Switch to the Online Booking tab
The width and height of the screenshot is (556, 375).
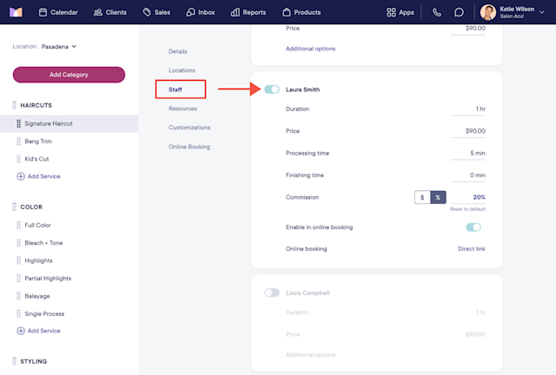pyautogui.click(x=189, y=147)
